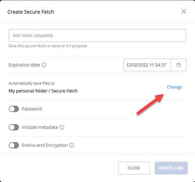This screenshot has width=195, height=182.
Task: Enable the Password toggle switch
Action: [x=14, y=109]
